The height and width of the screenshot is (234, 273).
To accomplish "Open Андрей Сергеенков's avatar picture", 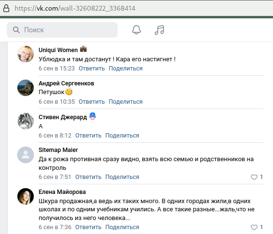I will point(26,88).
